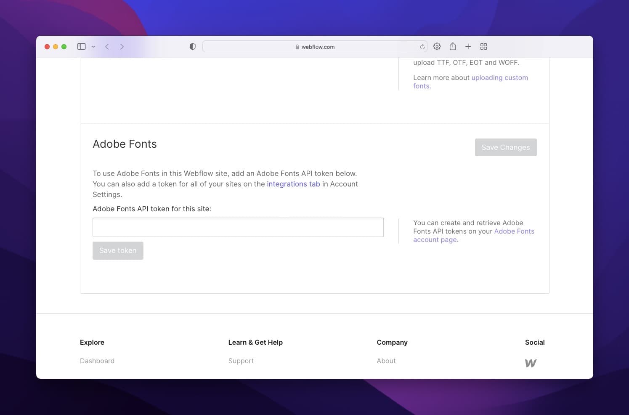Click the Save Changes button
629x415 pixels.
[506, 147]
